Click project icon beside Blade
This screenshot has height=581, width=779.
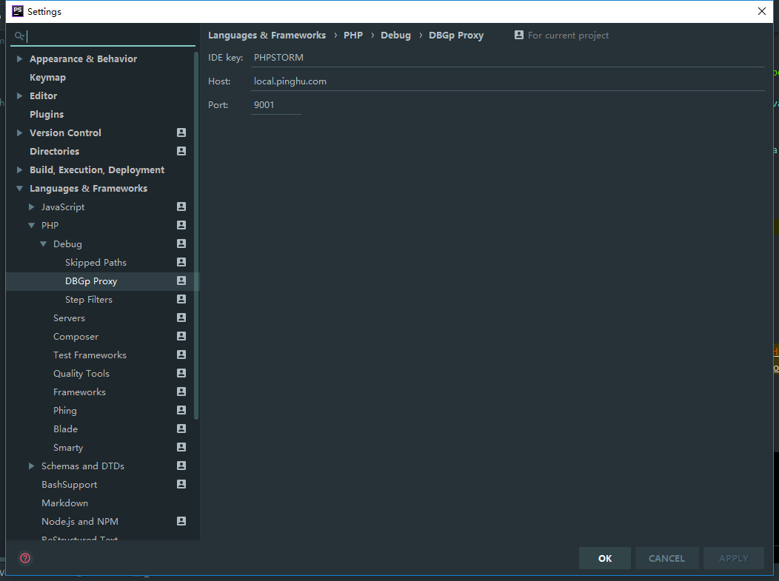click(181, 429)
